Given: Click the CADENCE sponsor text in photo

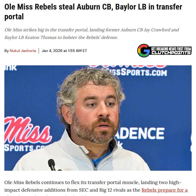Looking at the screenshot, I should (139, 133).
